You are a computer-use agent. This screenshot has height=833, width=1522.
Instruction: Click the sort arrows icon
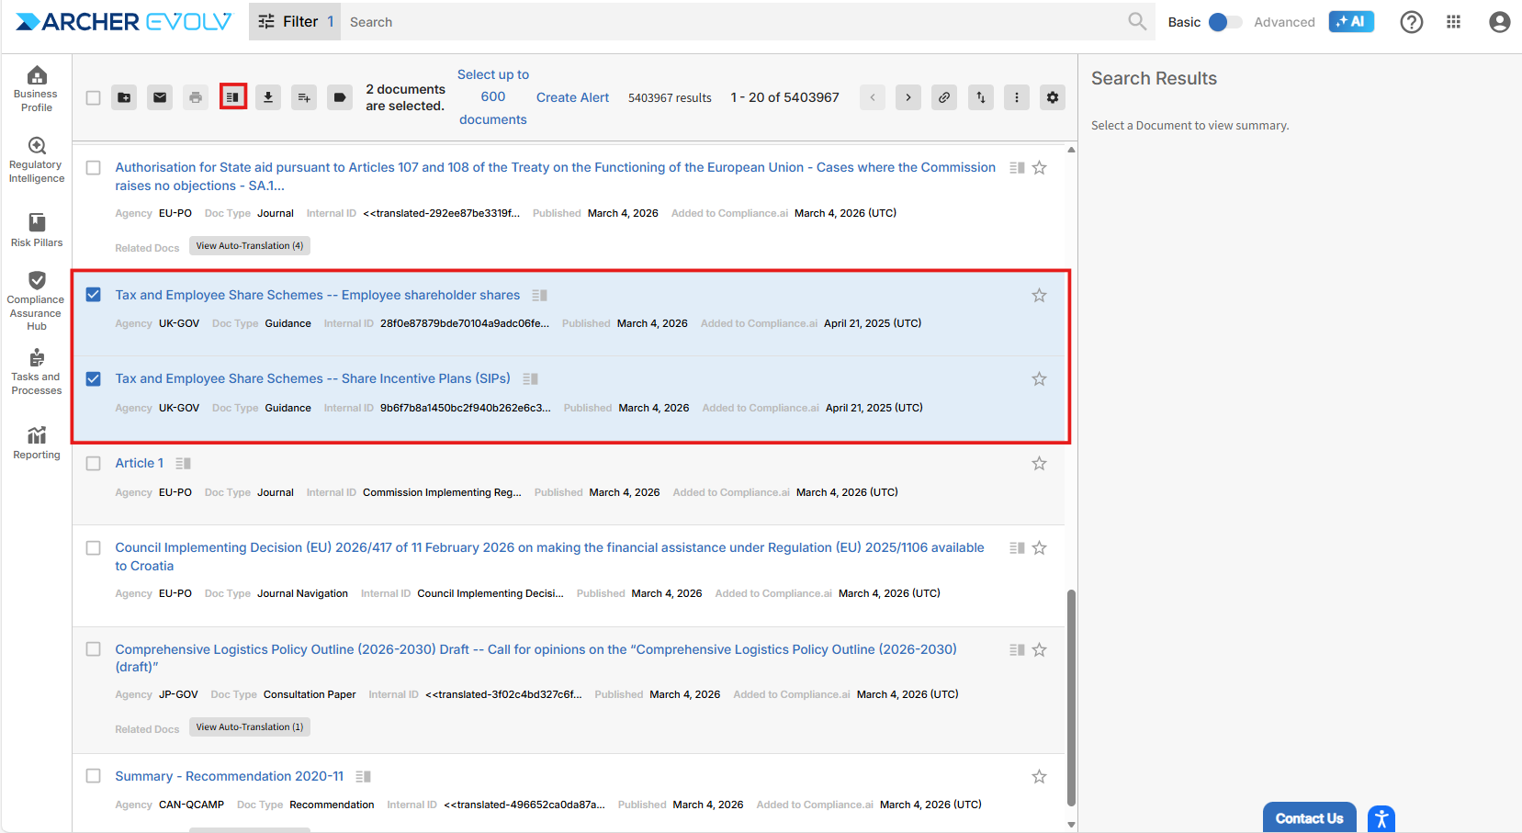point(981,97)
